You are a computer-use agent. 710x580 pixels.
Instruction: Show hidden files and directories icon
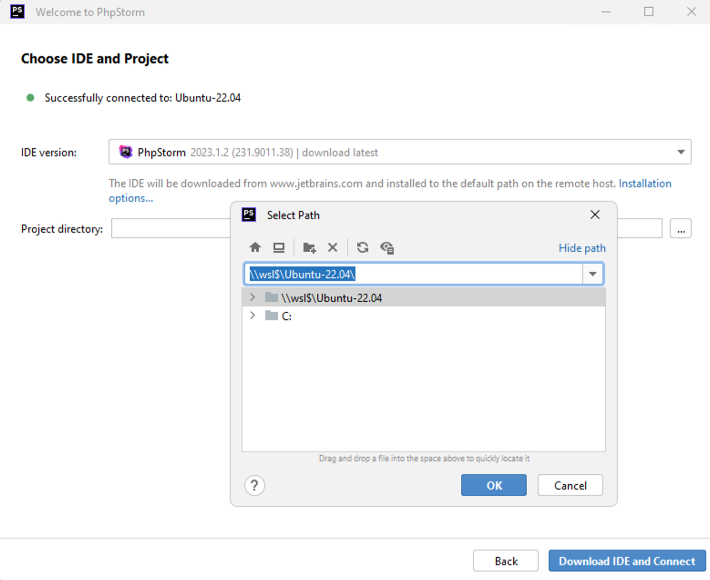[x=387, y=247]
